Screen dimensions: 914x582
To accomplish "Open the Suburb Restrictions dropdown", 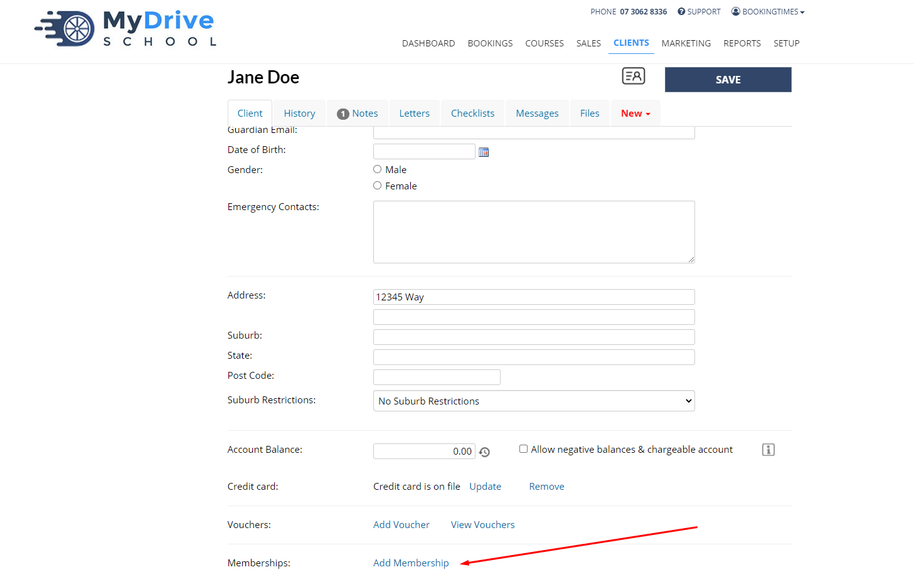I will coord(534,401).
